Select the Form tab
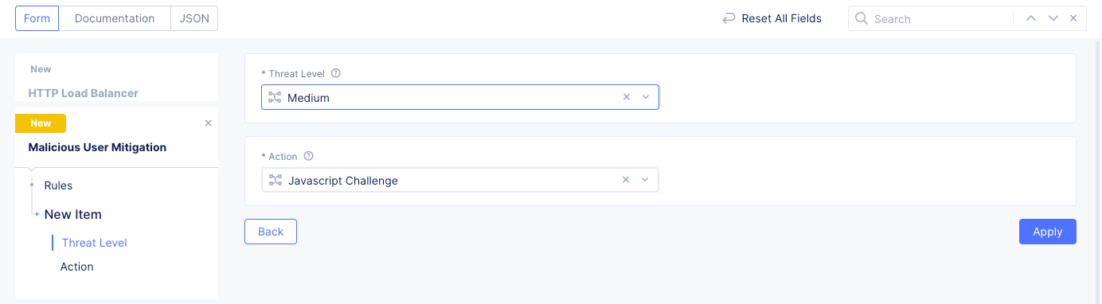 [x=37, y=18]
